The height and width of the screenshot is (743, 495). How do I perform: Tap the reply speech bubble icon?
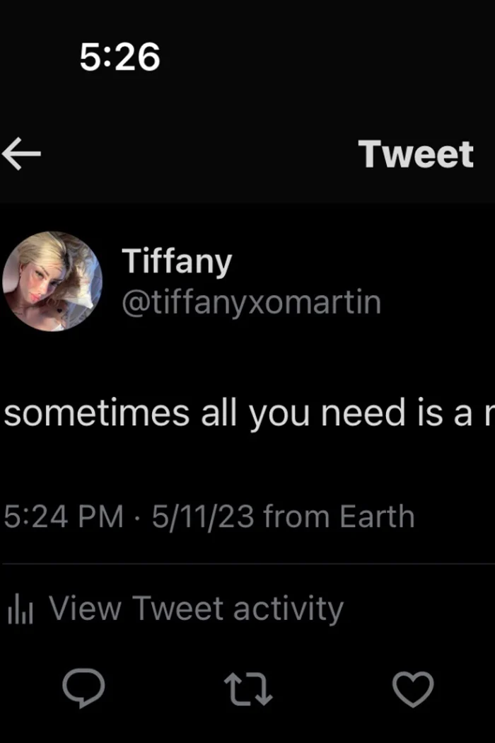pos(84,688)
